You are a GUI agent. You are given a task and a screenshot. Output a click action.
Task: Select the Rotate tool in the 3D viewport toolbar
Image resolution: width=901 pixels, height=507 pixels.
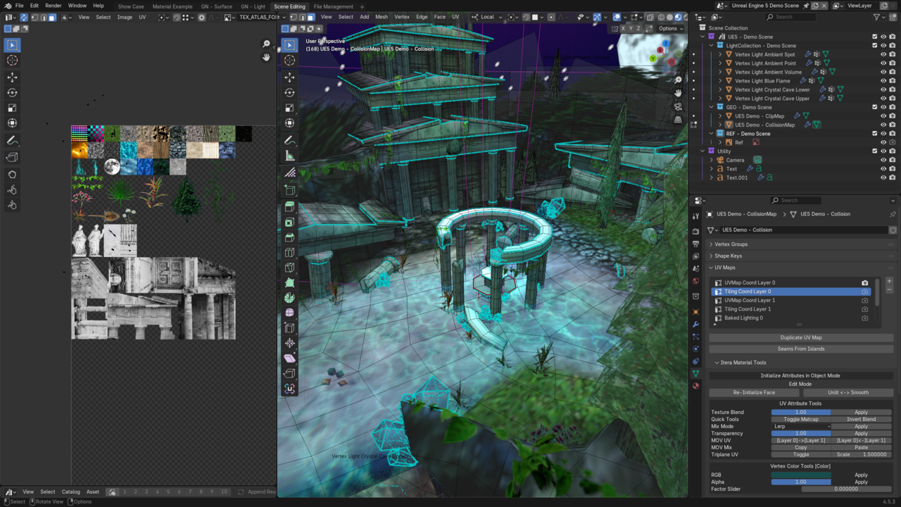coord(289,92)
